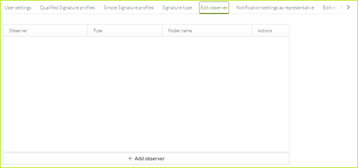Click the empty observer table body

(x=146, y=94)
